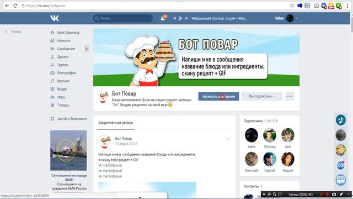Skip to next music track
Viewport: 353px width, 199px height.
[186, 18]
